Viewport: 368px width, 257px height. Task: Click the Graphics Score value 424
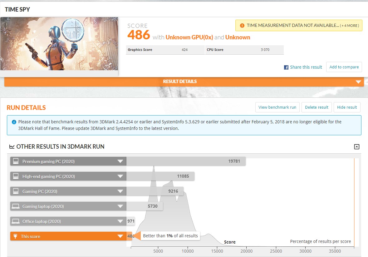pyautogui.click(x=185, y=50)
